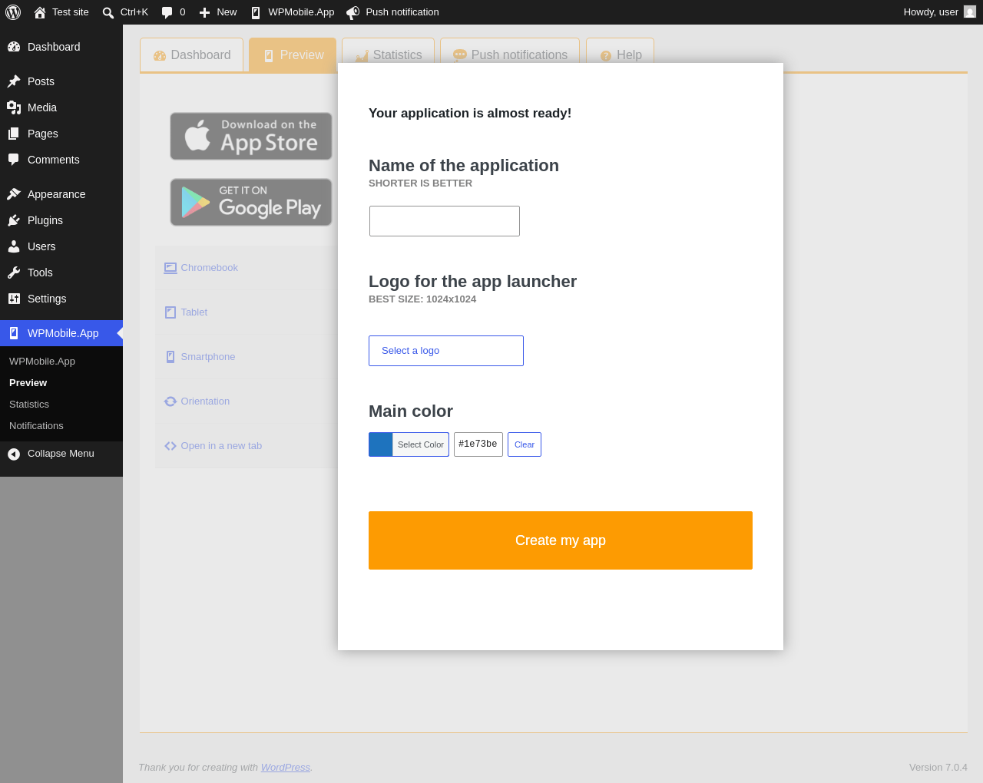The height and width of the screenshot is (783, 983).
Task: Click Posts pin icon in sidebar
Action: tap(14, 81)
